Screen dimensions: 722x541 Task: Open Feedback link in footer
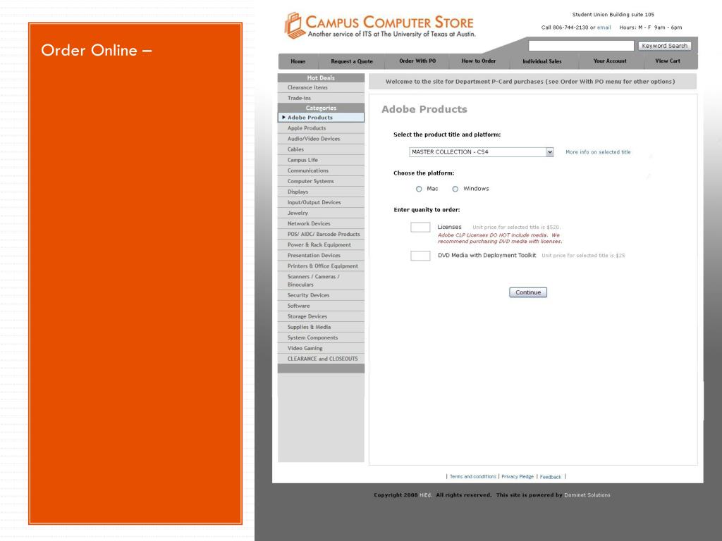coord(550,477)
